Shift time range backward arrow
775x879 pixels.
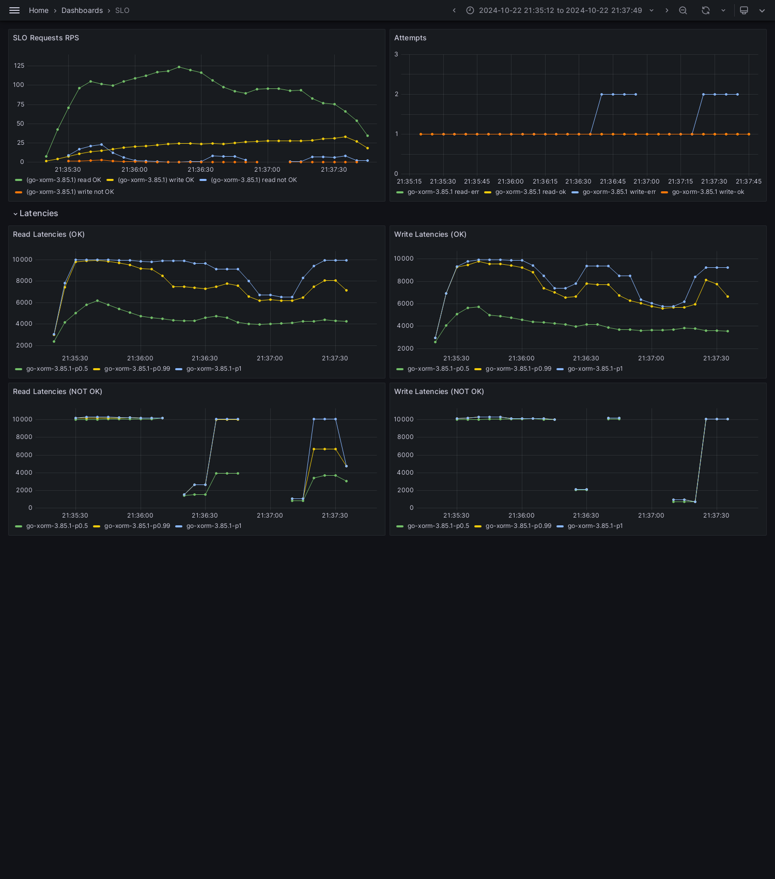454,10
